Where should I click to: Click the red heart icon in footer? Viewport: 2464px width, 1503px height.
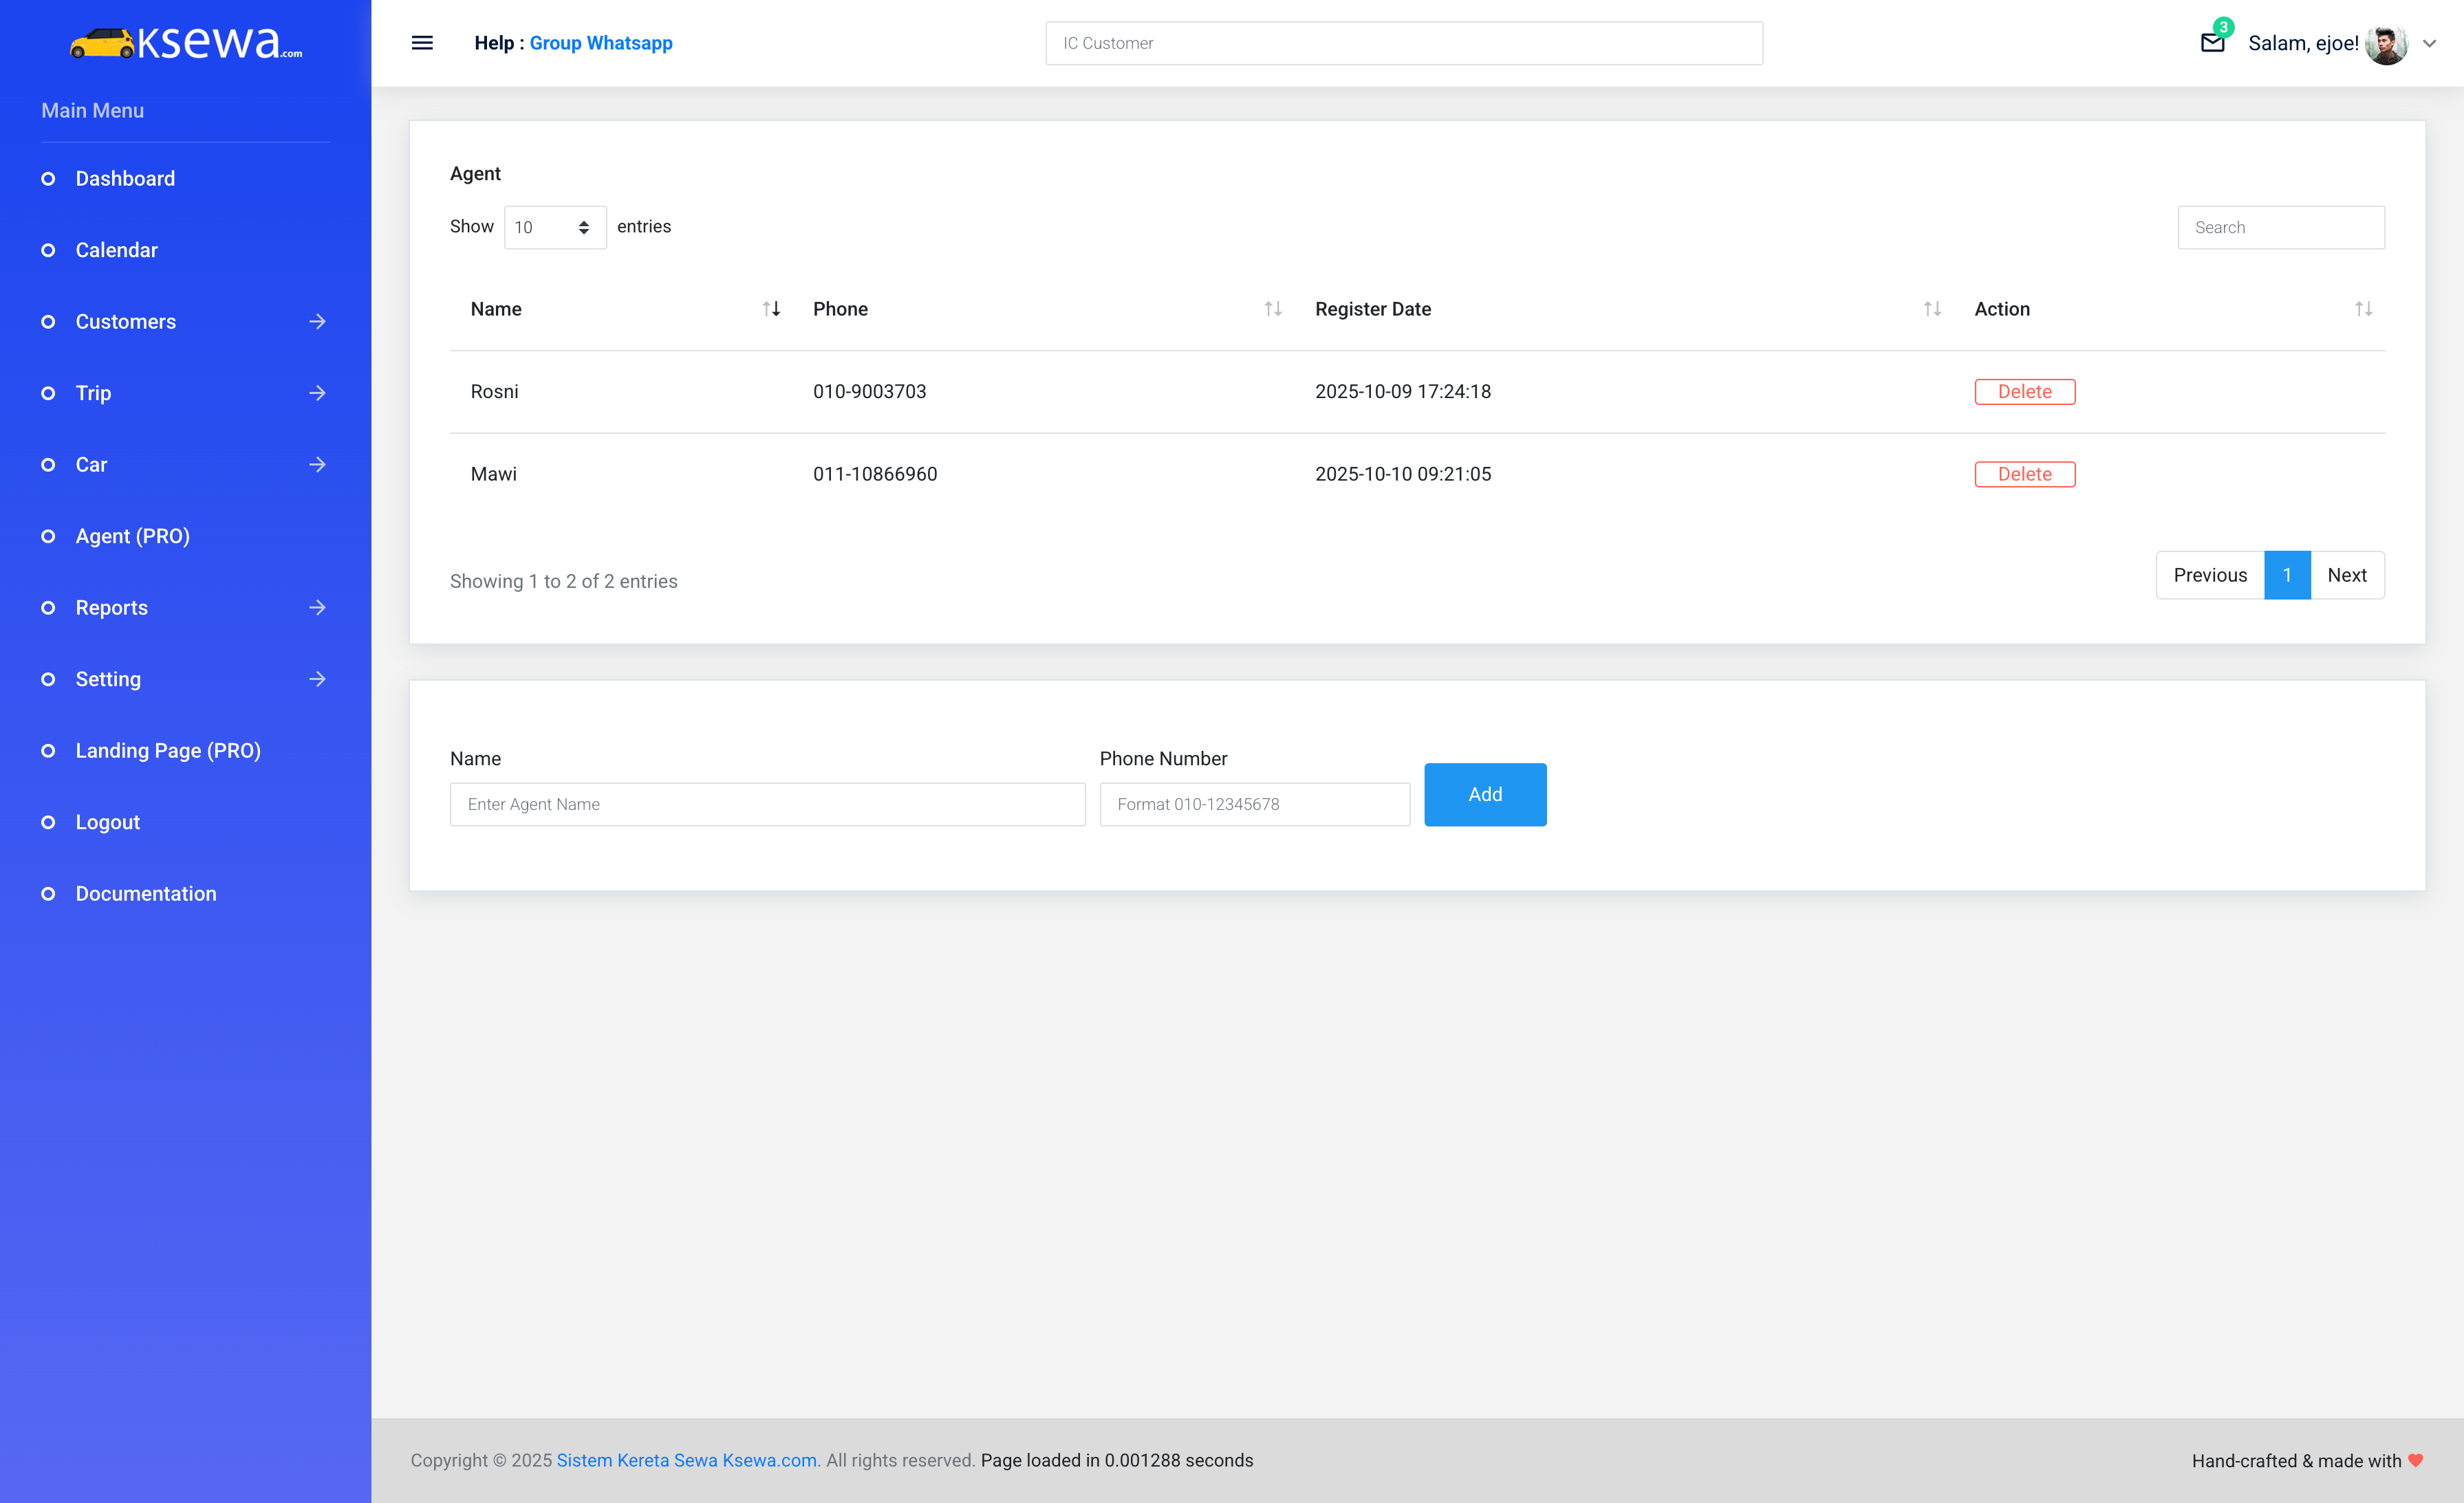point(2416,1460)
